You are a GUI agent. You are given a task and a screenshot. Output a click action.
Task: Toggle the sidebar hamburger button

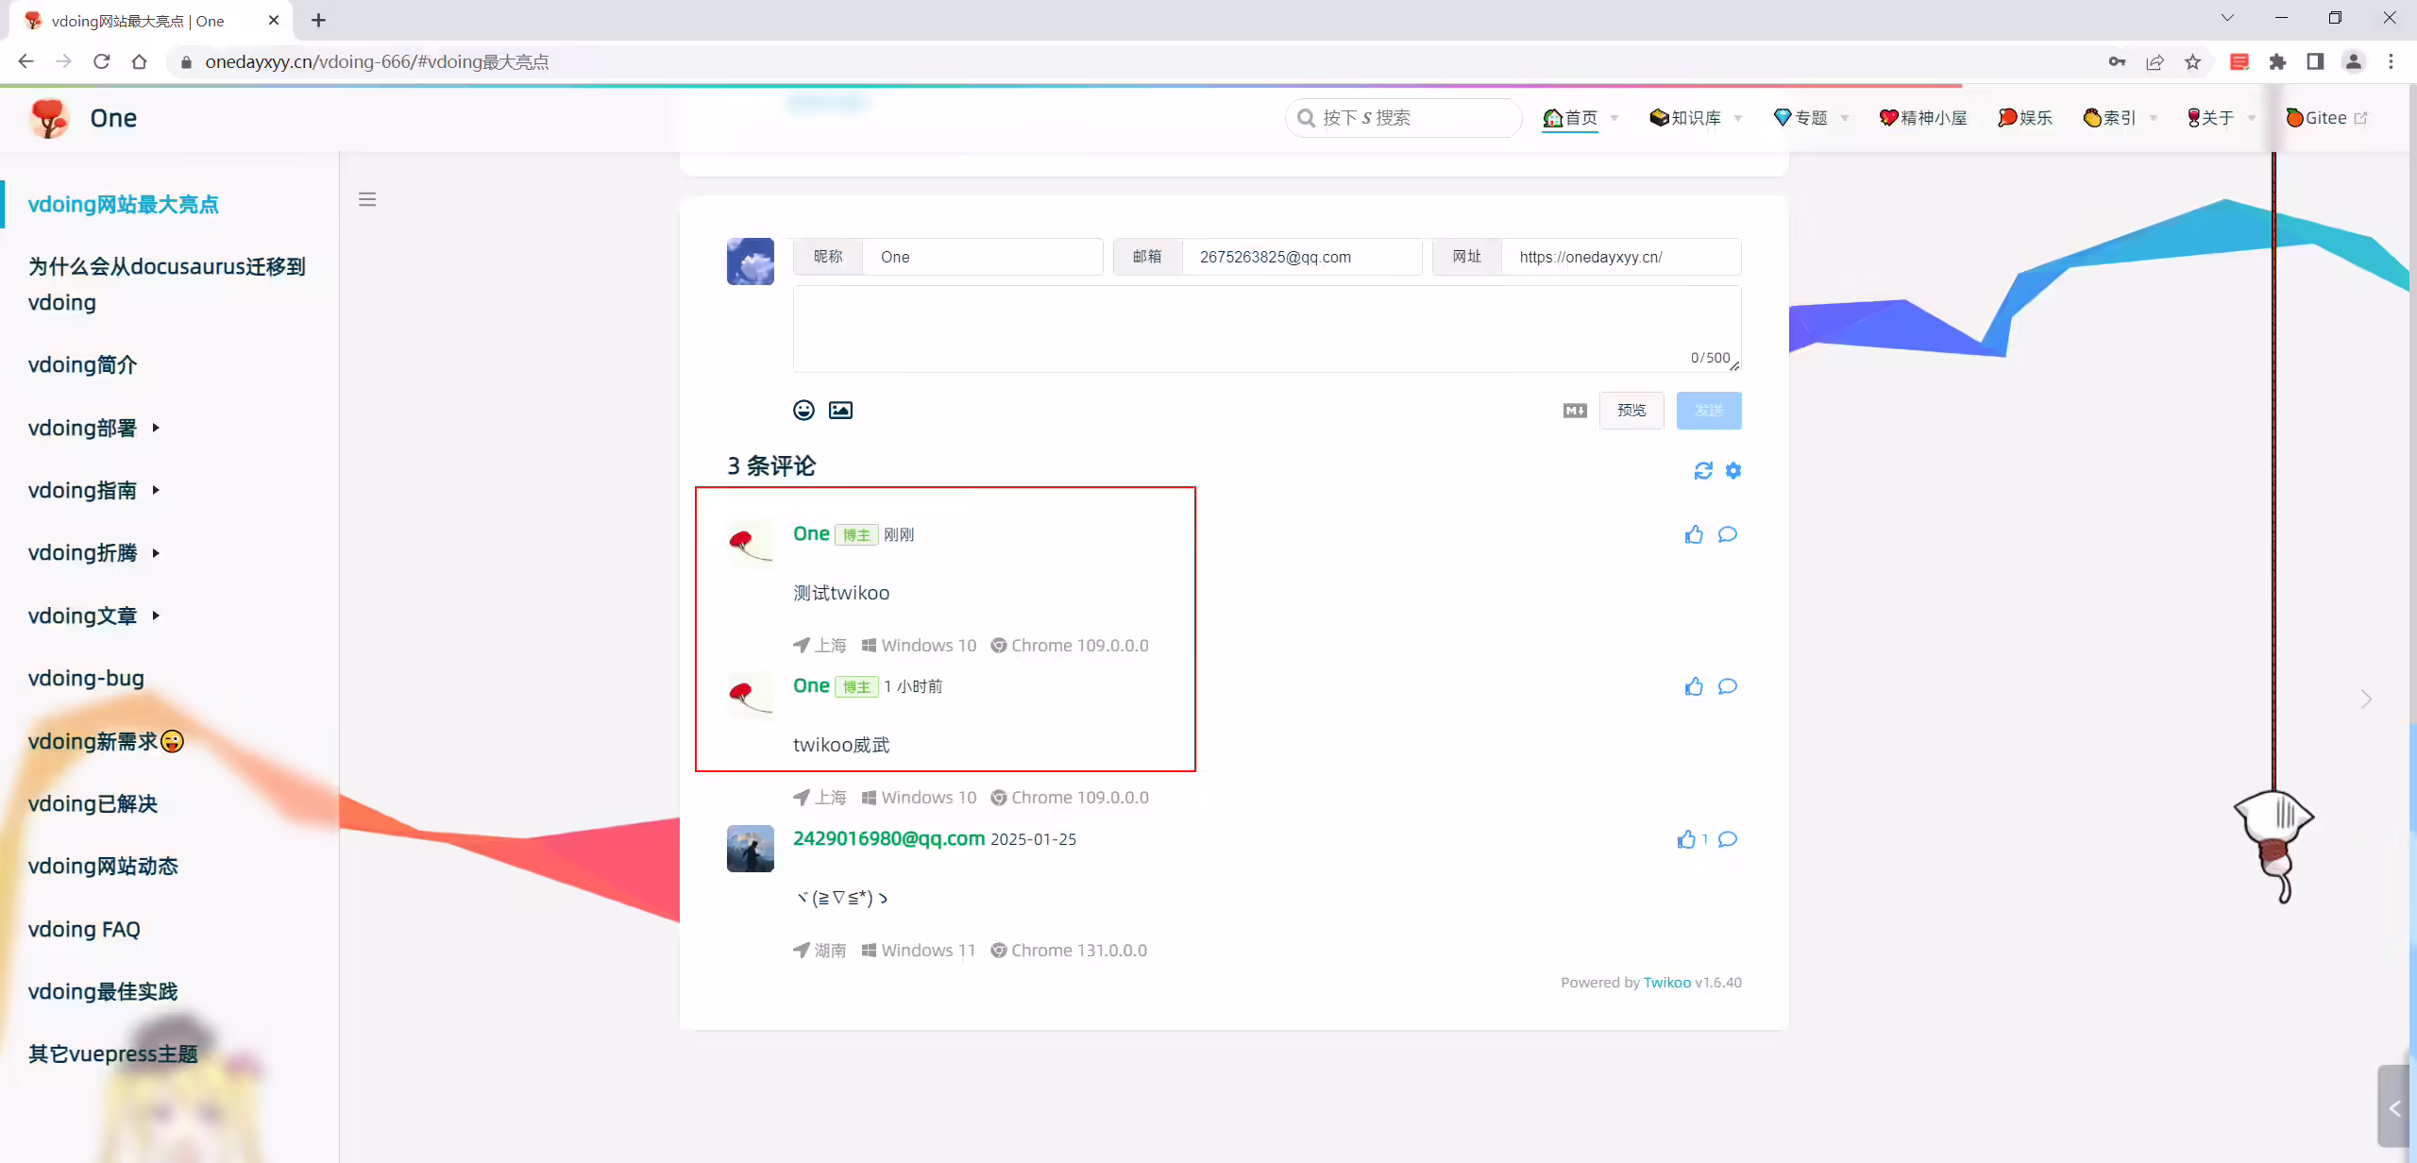[x=367, y=199]
